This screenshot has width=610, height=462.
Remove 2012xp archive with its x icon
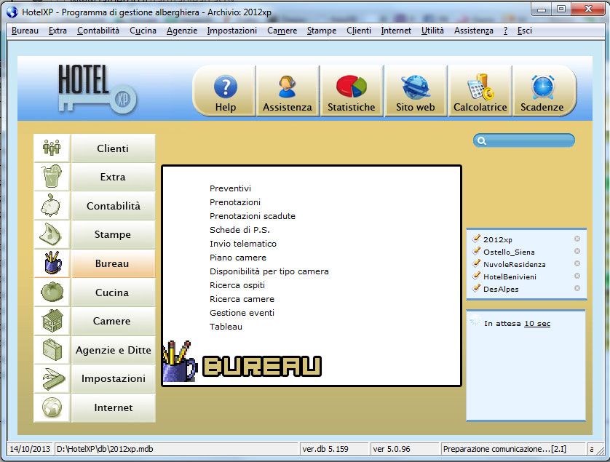(x=577, y=239)
